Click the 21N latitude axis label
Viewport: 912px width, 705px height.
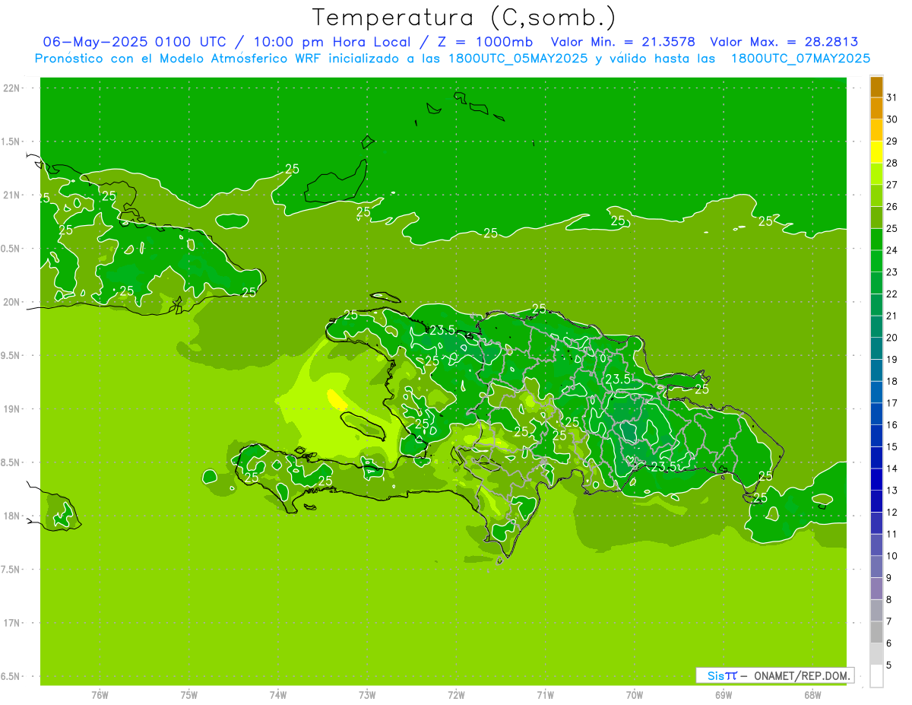coord(11,195)
